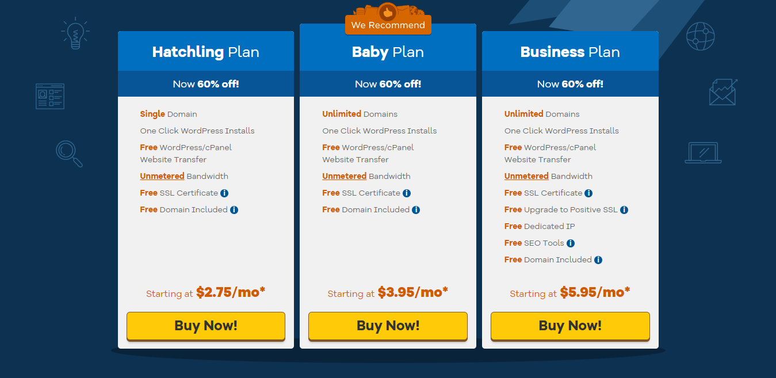Click the magnifying glass icon
776x378 pixels.
coord(69,154)
